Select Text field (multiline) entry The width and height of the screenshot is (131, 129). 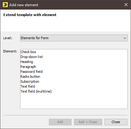coord(36,91)
